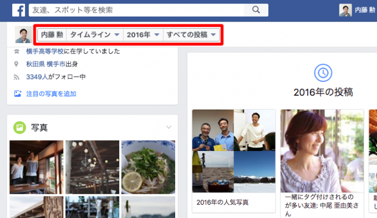This screenshot has width=377, height=218.
Task: Click the clock icon above 2016年の投稿
Action: 323,72
